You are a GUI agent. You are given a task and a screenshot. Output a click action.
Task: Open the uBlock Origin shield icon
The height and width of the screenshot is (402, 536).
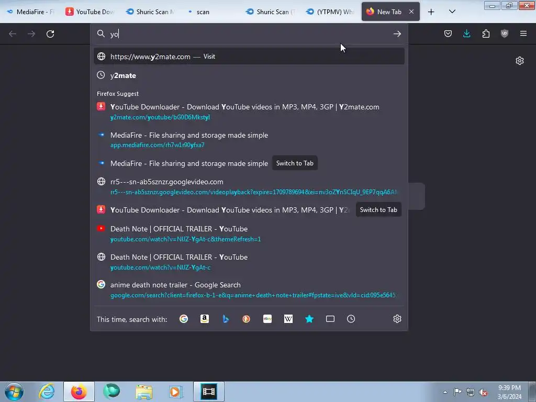[504, 33]
